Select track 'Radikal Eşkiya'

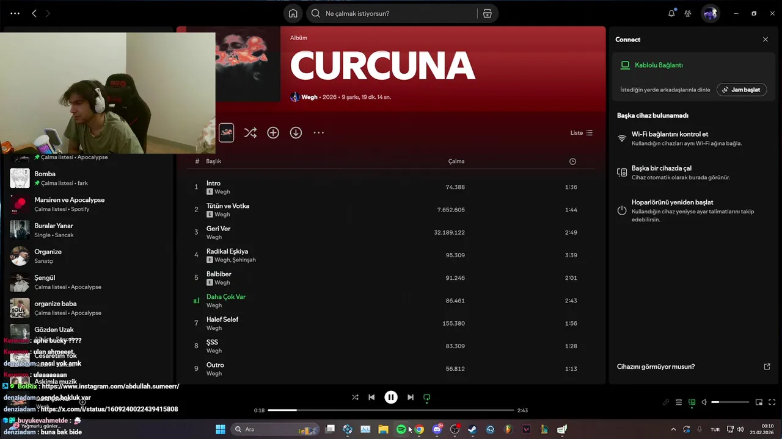(227, 251)
